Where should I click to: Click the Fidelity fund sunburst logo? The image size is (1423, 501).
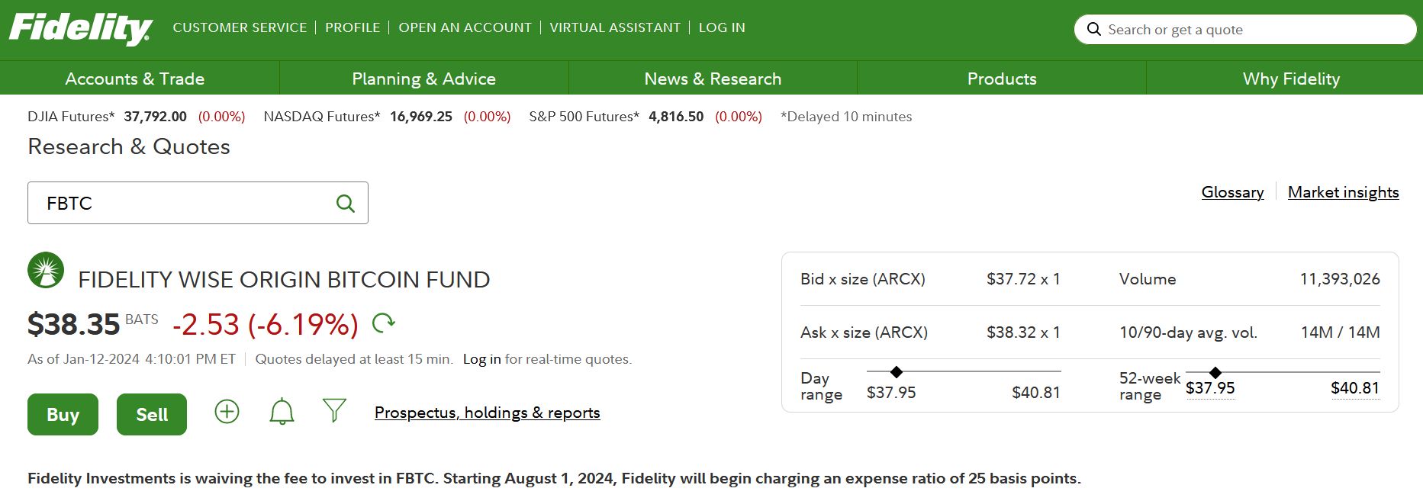(46, 270)
